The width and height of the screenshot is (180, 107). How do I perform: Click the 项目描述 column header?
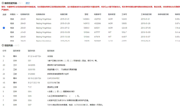[51, 51]
